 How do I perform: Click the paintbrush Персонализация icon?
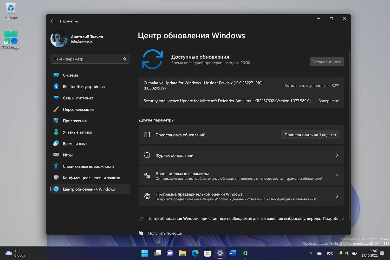(x=56, y=109)
